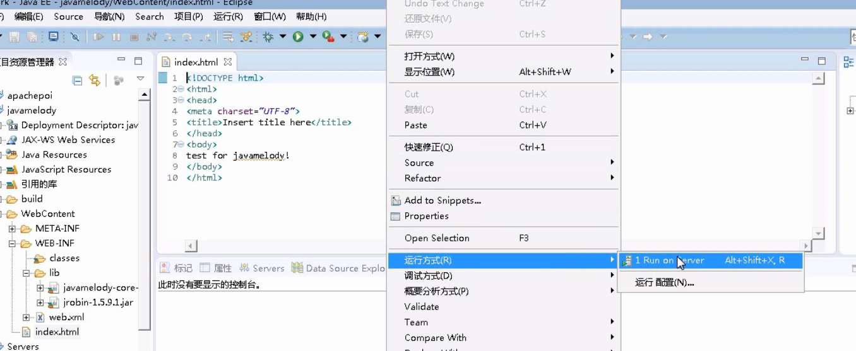Click the forward navigation arrow icon
The image size is (856, 351).
coord(648,37)
